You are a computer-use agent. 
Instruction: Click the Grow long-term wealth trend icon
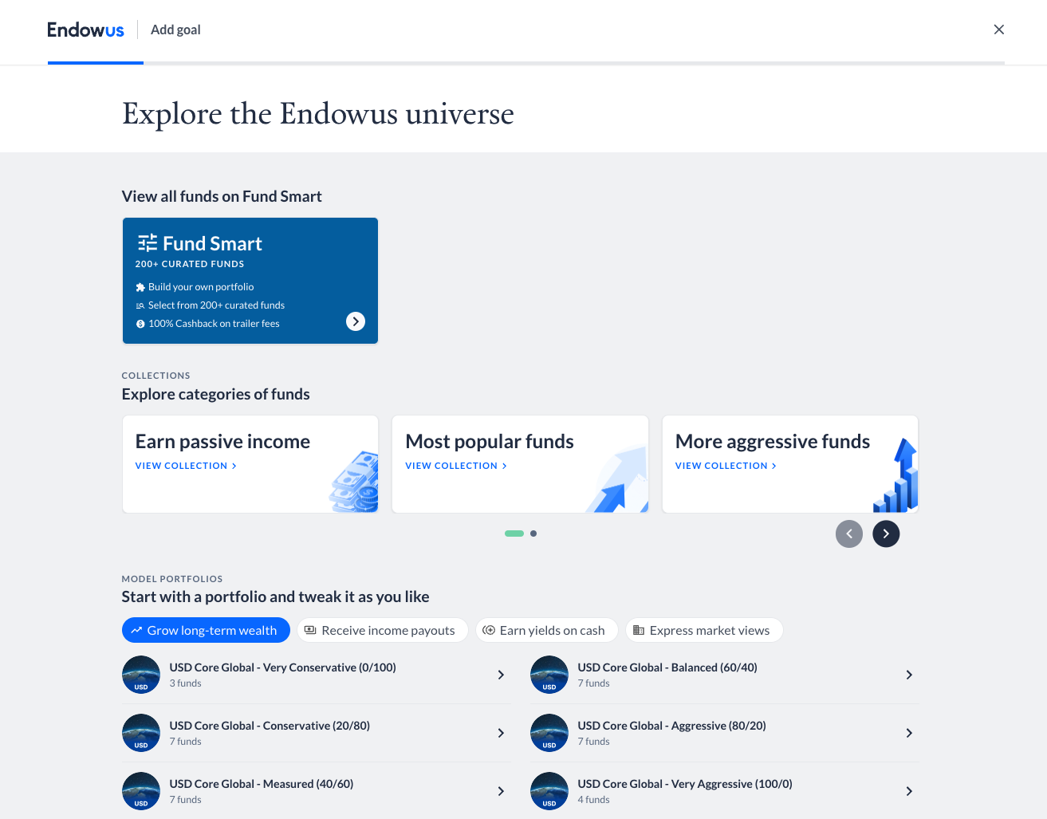coord(136,630)
